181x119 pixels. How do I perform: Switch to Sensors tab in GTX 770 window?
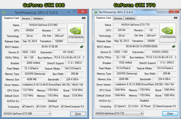click(118, 18)
